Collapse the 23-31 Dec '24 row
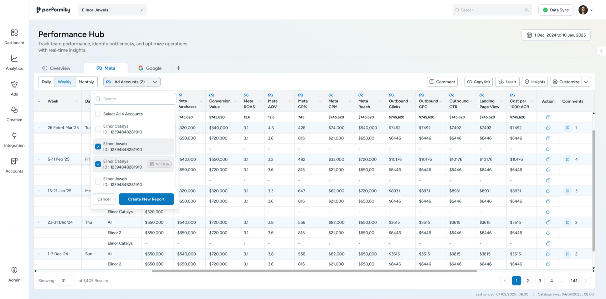 coord(39,222)
